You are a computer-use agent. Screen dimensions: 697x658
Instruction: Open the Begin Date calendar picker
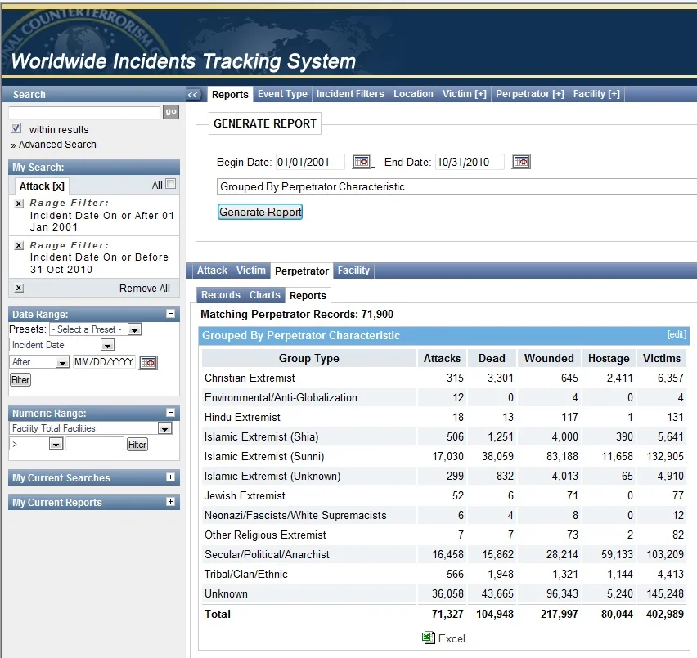362,162
